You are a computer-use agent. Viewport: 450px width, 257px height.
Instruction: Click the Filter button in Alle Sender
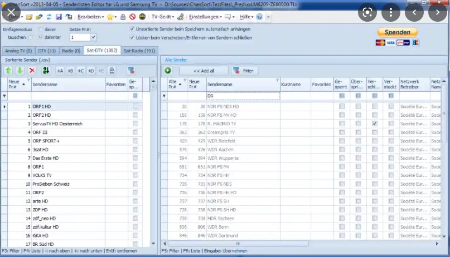coord(245,71)
